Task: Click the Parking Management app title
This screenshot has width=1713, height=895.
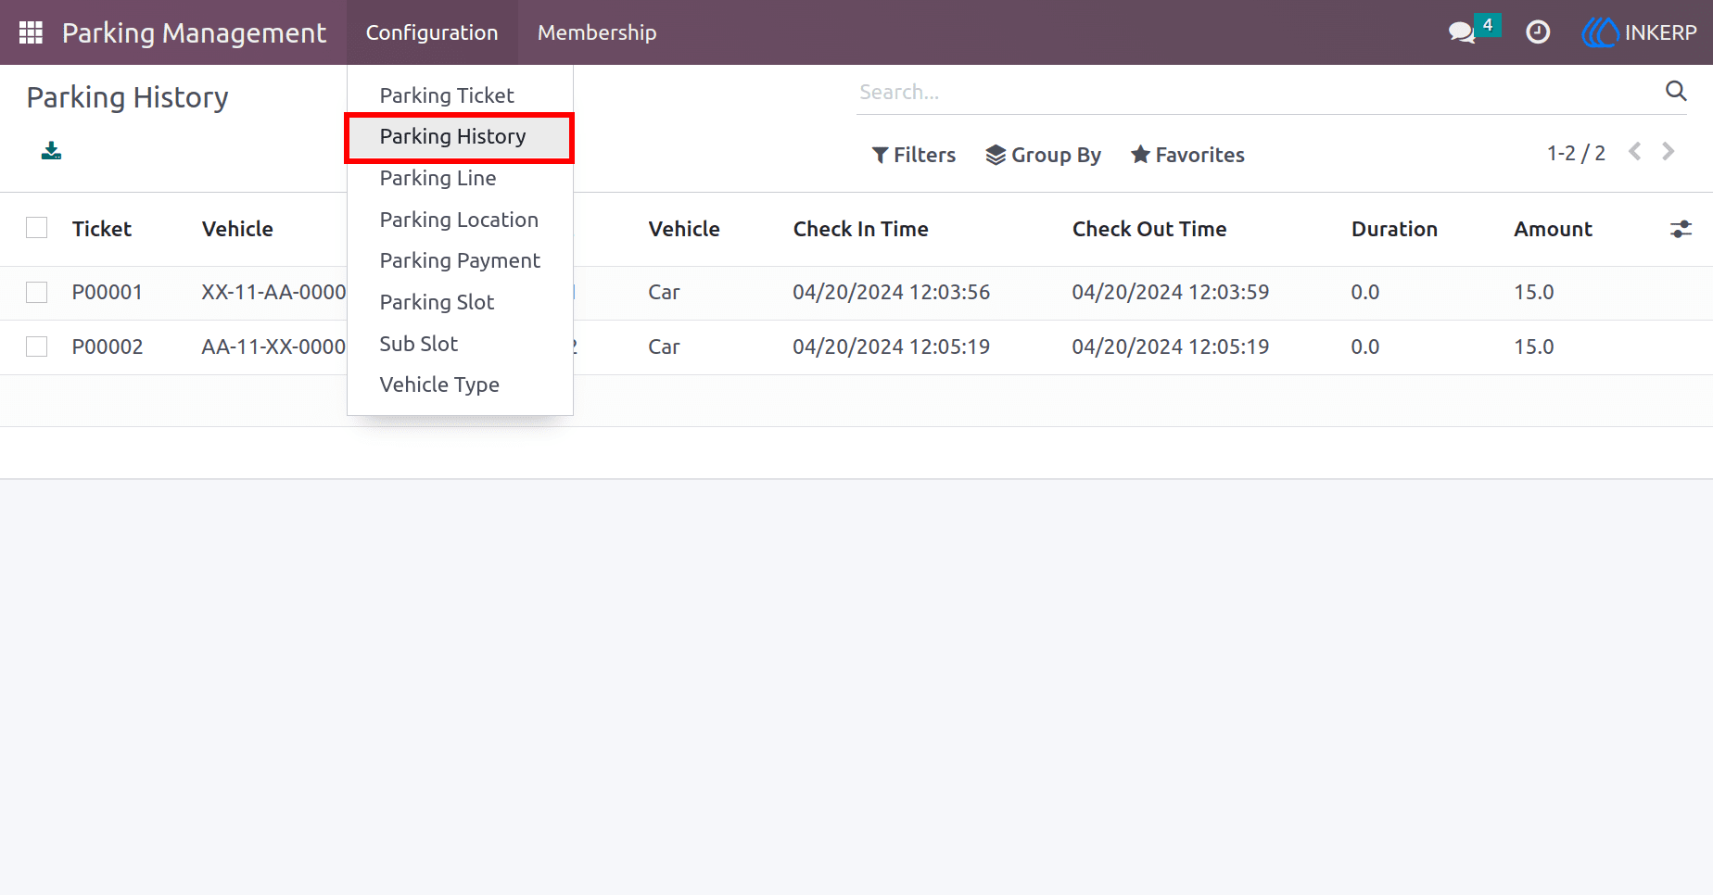Action: point(194,32)
